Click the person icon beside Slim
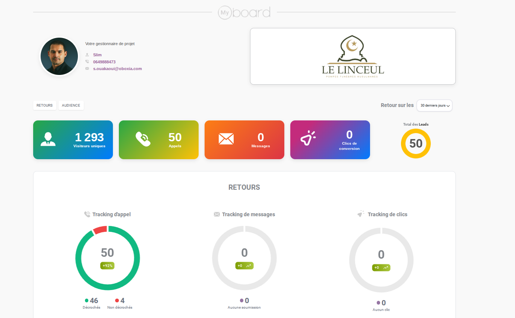515x318 pixels. tap(87, 55)
